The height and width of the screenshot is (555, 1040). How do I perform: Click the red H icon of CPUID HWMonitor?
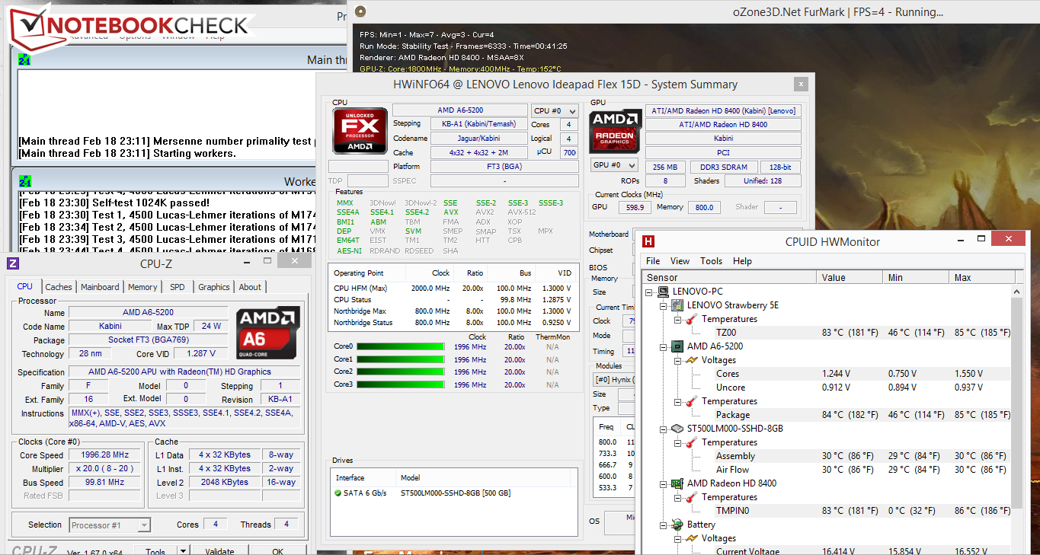tap(648, 241)
